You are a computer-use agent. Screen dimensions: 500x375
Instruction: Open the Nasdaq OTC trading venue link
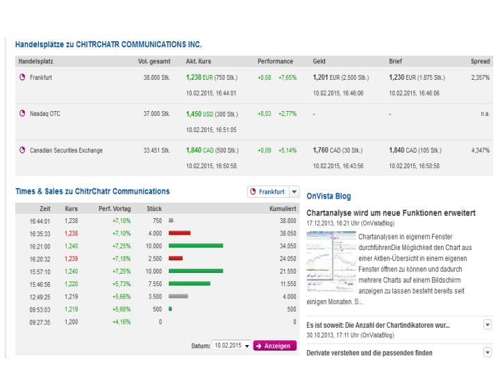45,113
